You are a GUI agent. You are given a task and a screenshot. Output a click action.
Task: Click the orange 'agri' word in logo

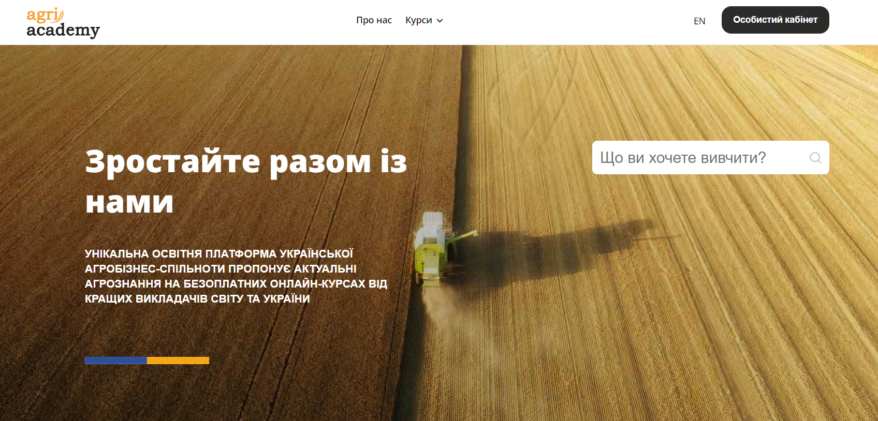pos(41,16)
